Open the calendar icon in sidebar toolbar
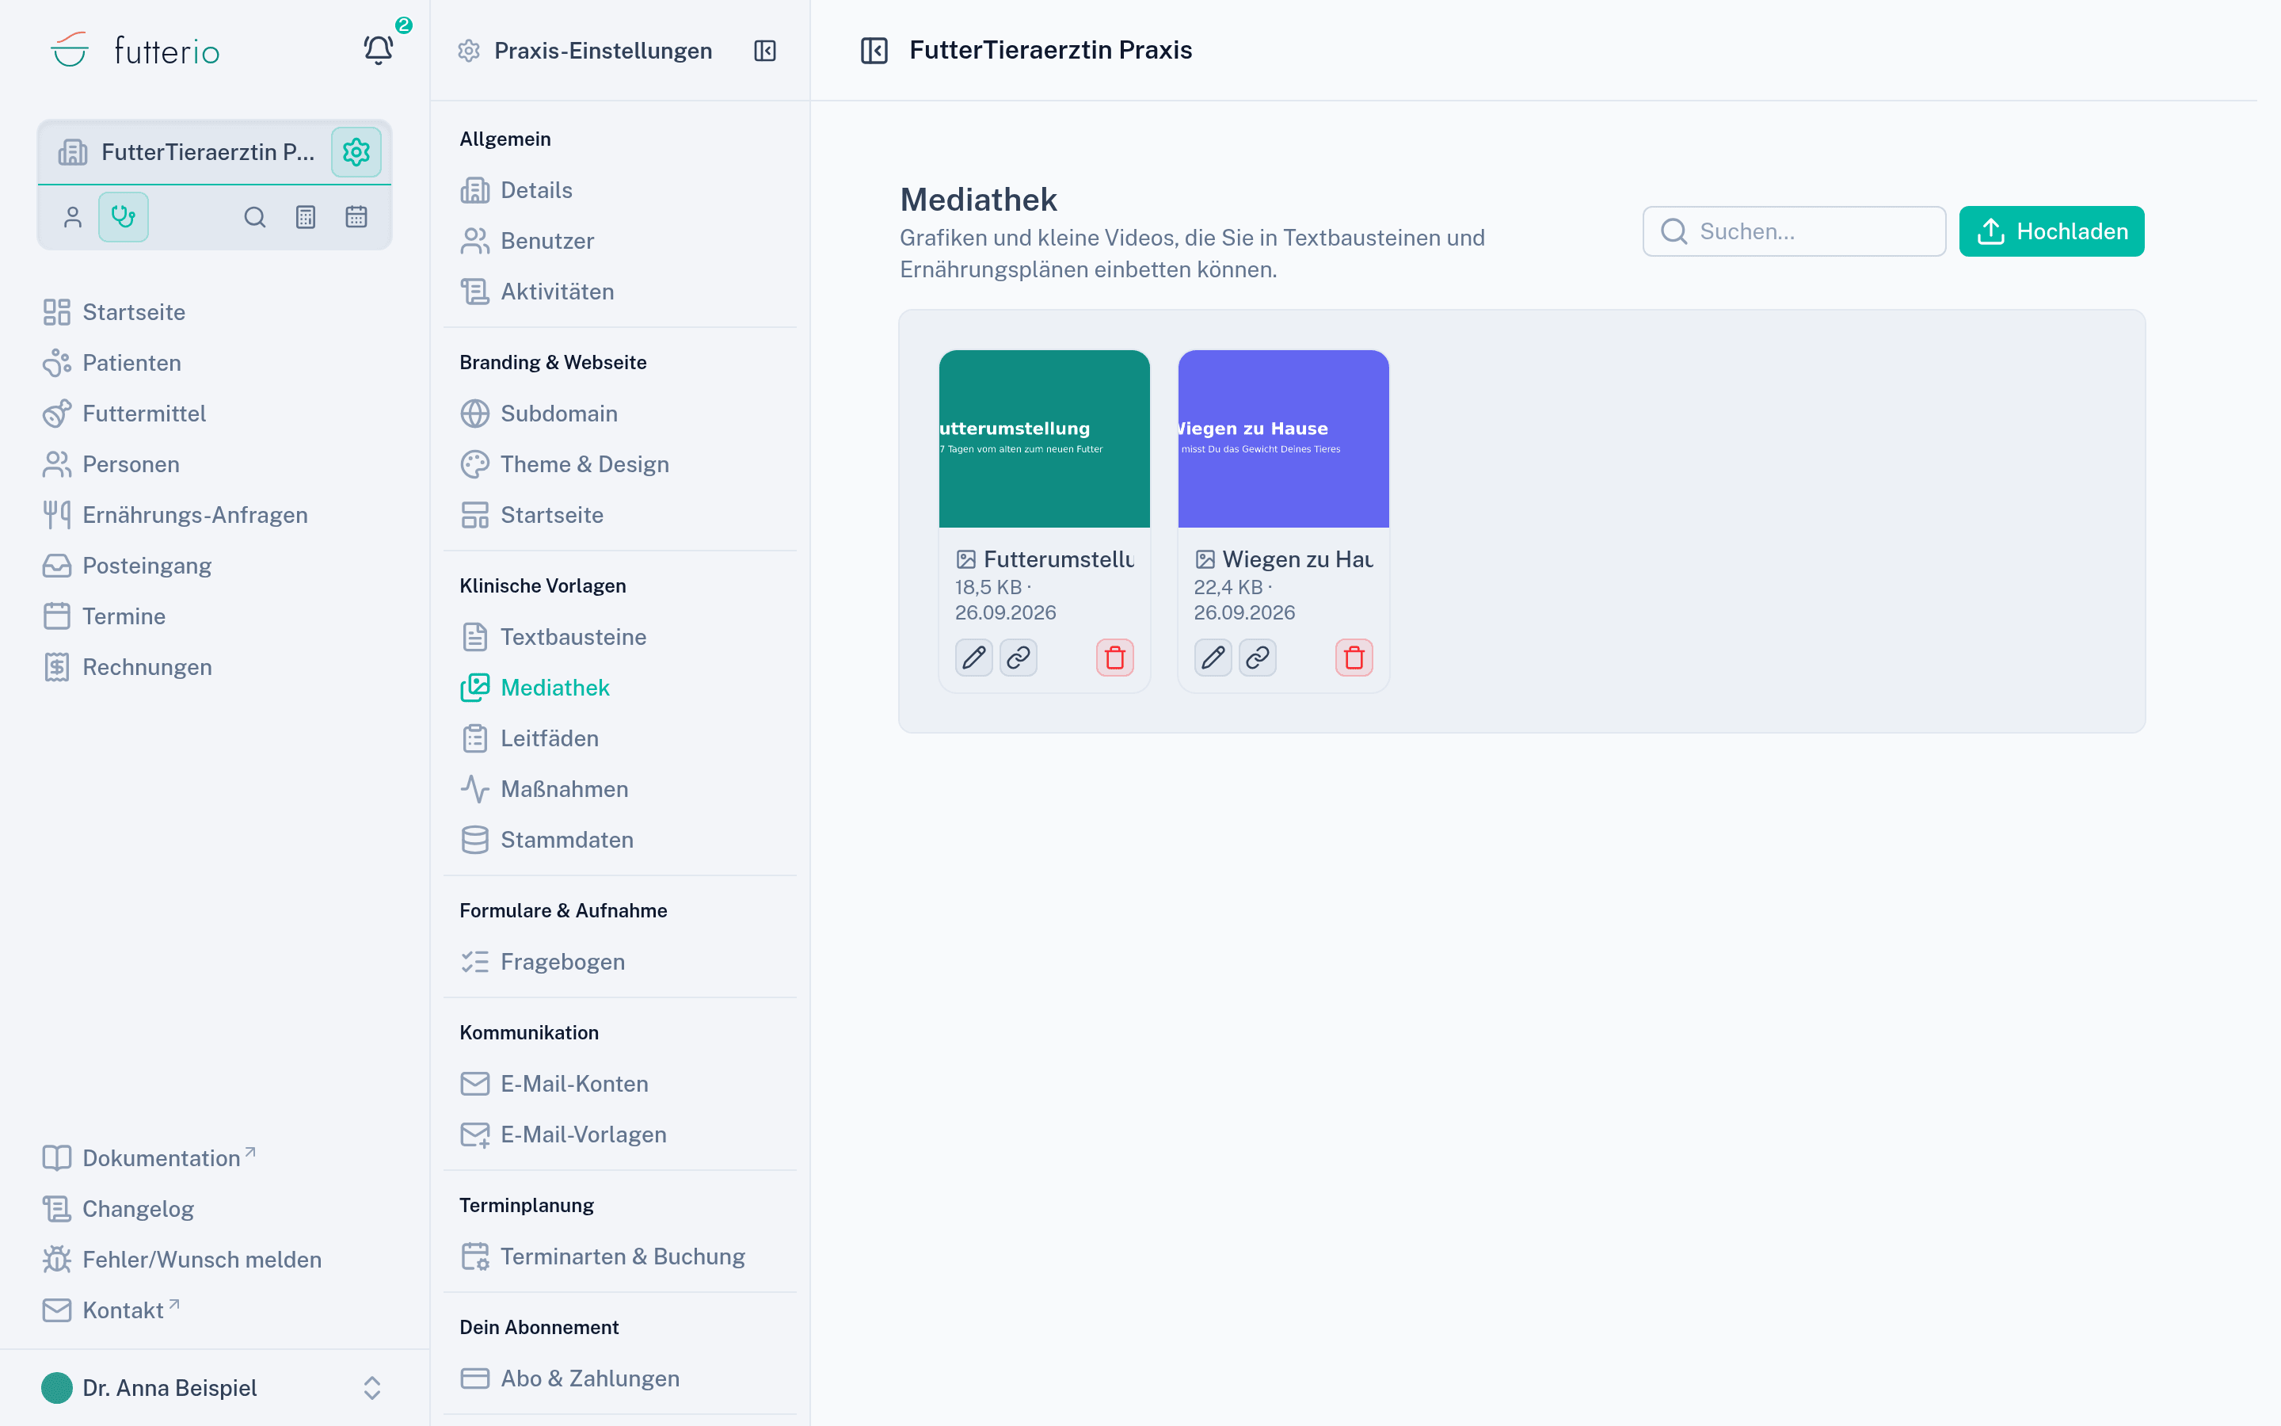The image size is (2281, 1426). (x=356, y=217)
